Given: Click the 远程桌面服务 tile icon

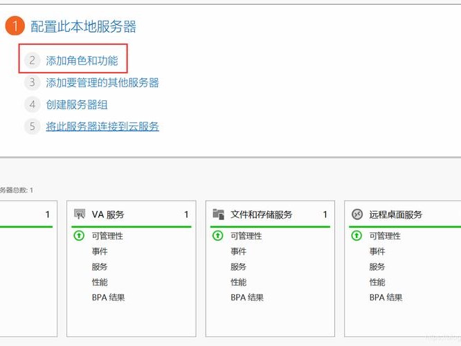Looking at the screenshot, I should pyautogui.click(x=357, y=215).
